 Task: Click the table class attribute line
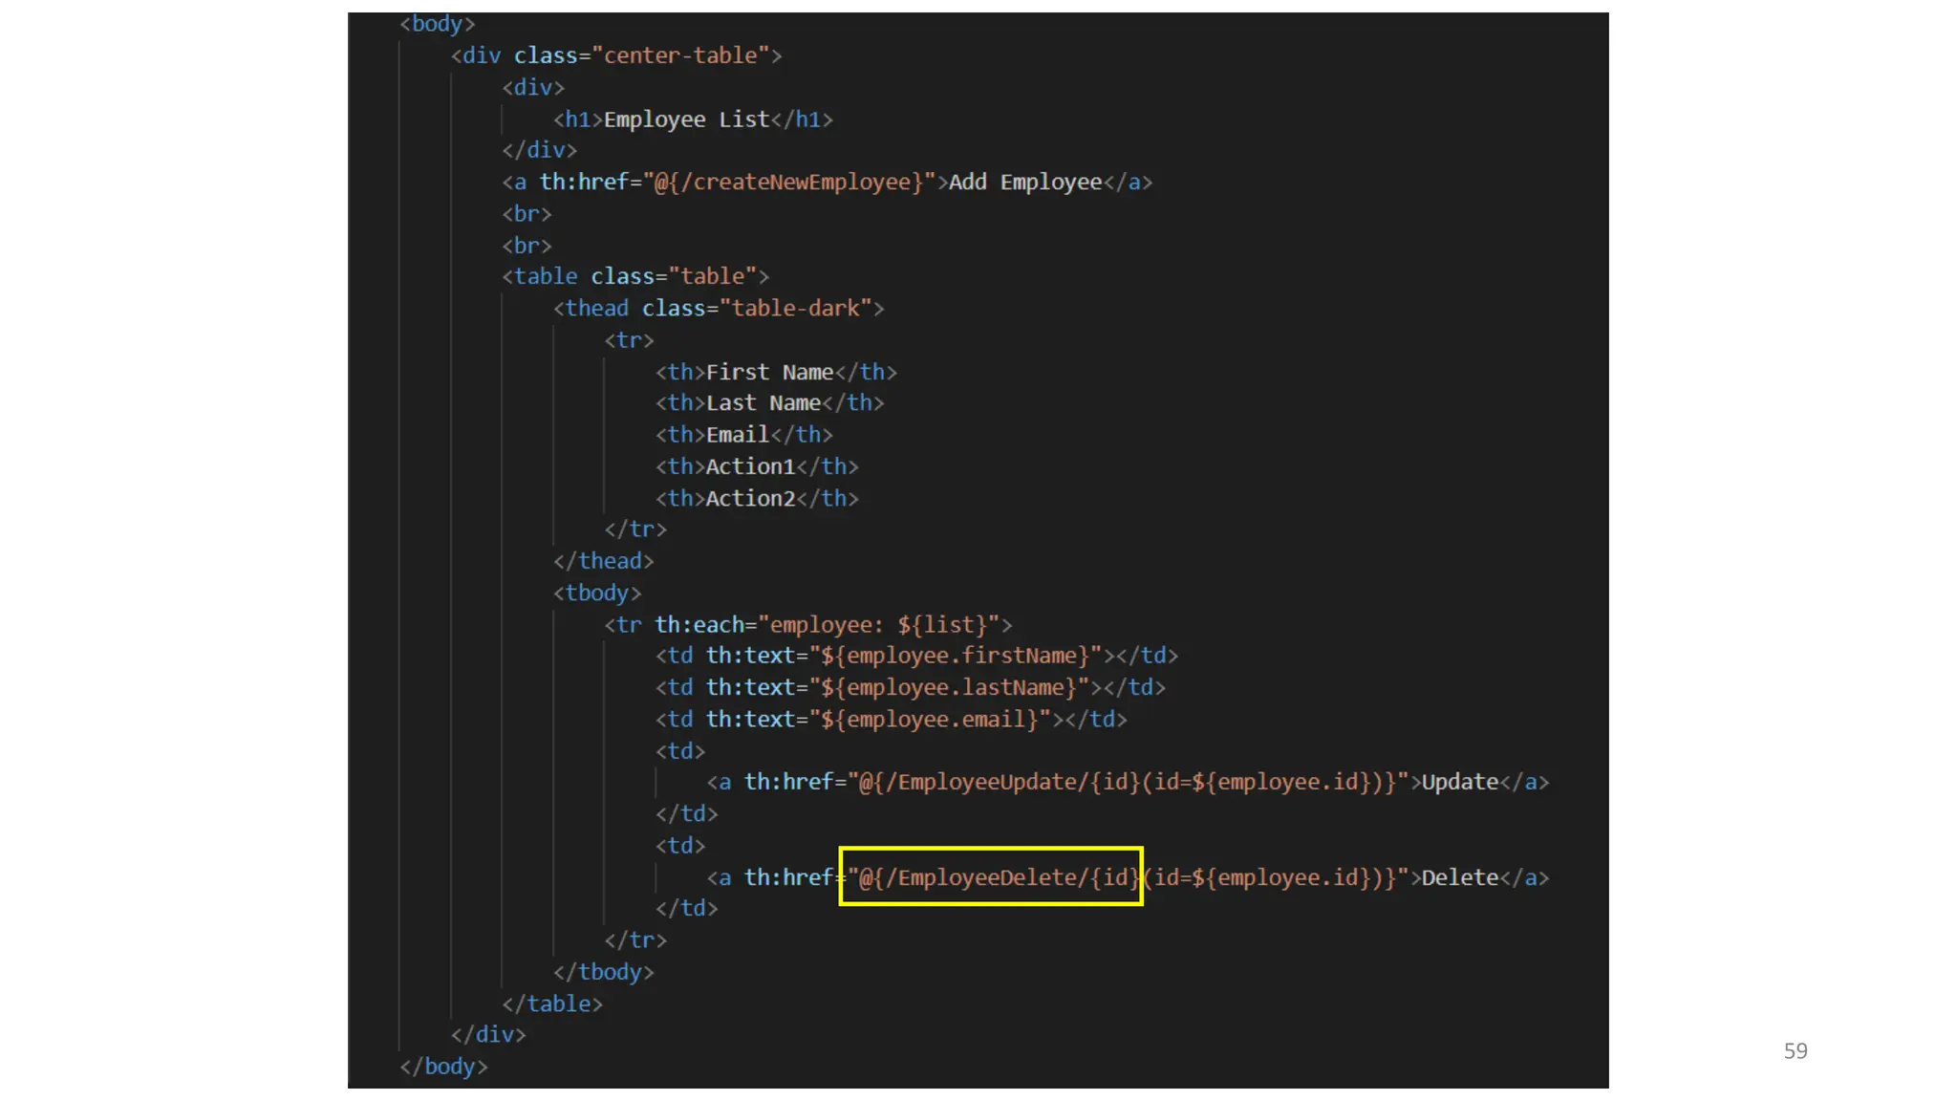[x=635, y=276]
